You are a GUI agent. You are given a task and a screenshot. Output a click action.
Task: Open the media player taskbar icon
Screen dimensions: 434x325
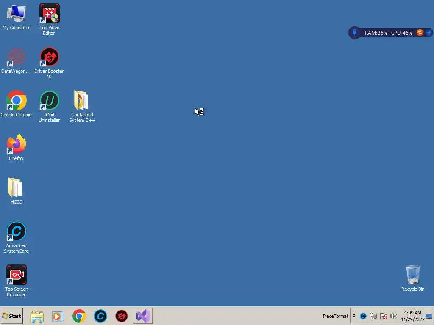(58, 316)
